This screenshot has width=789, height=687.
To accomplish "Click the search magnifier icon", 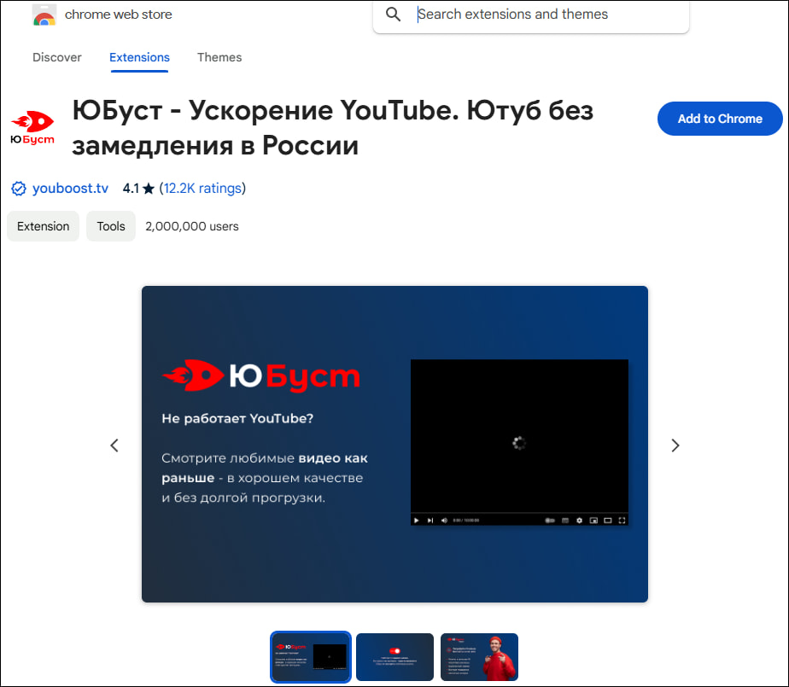I will (x=393, y=15).
